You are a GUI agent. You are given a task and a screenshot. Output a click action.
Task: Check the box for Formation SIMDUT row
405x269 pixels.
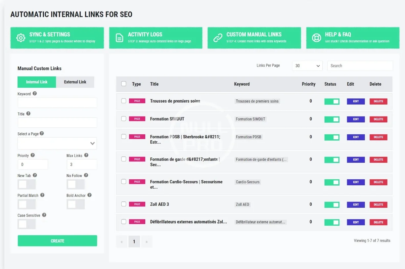click(x=124, y=118)
